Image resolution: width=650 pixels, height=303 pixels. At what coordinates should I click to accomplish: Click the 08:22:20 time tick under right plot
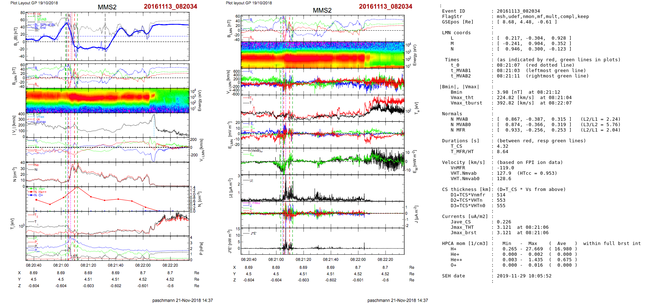[385, 259]
